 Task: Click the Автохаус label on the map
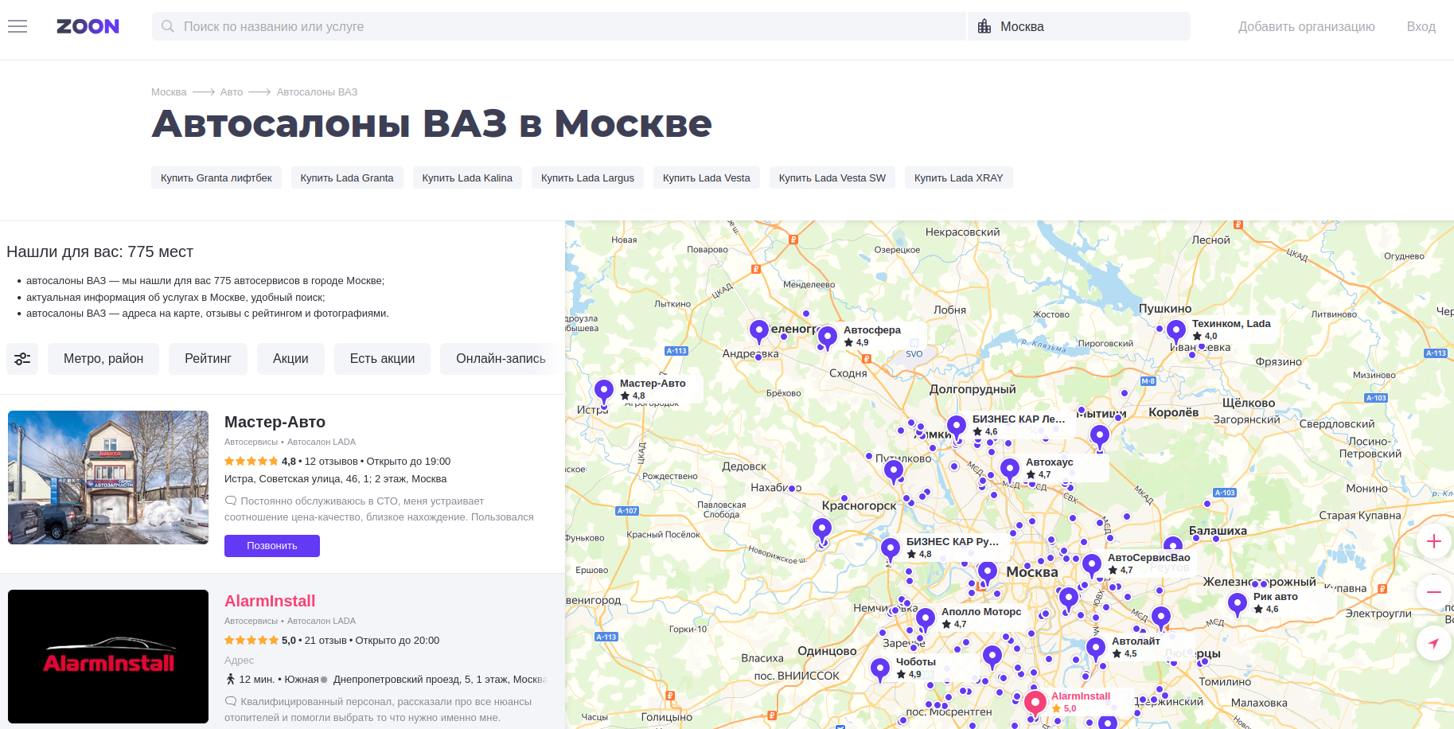pos(1050,462)
